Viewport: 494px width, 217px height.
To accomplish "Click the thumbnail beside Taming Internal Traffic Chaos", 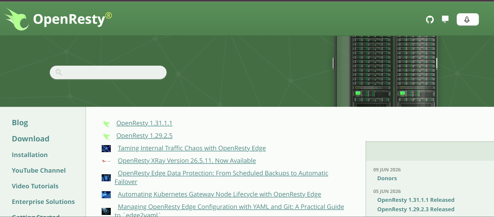I will click(x=106, y=148).
